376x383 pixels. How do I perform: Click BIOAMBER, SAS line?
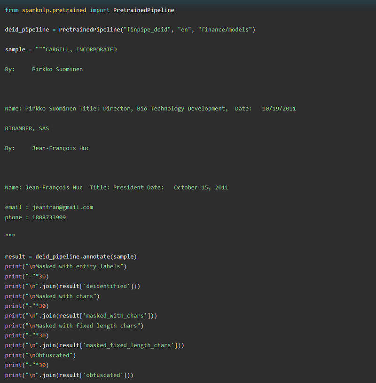point(27,128)
